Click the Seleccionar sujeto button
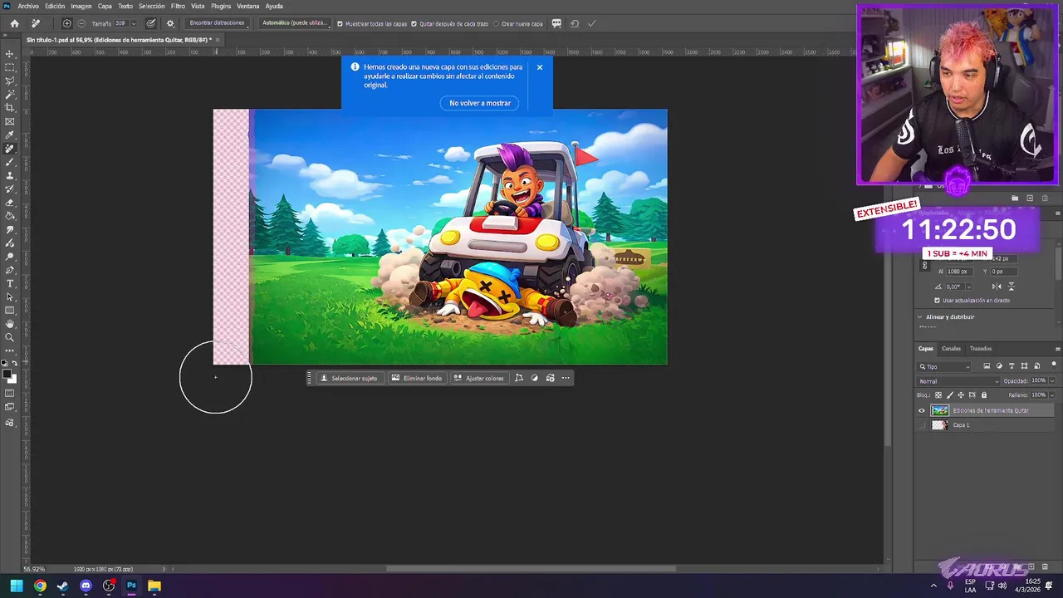This screenshot has height=598, width=1063. point(349,378)
